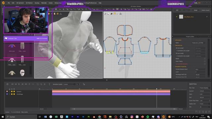Open Task View on the taskbar

[40, 117]
